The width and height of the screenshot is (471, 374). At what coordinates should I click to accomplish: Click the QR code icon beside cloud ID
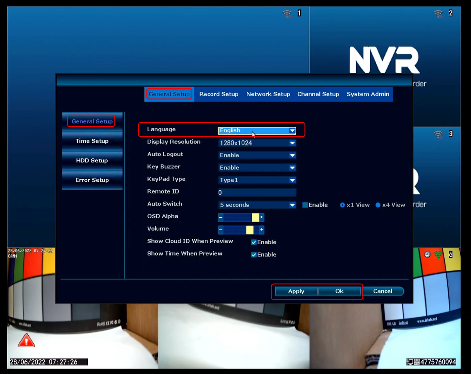click(417, 362)
